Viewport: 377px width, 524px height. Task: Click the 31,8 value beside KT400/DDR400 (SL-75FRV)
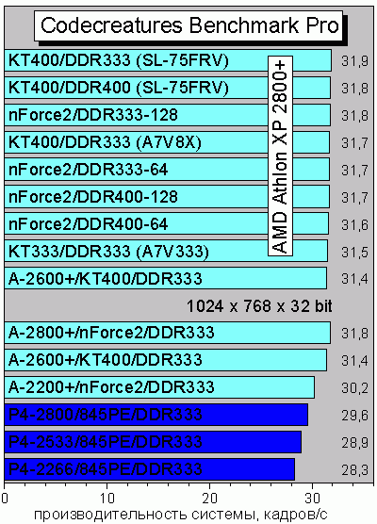pyautogui.click(x=354, y=89)
